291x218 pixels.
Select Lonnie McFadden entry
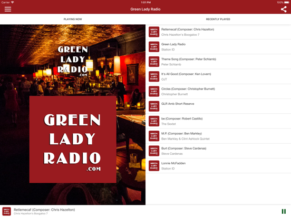point(173,163)
